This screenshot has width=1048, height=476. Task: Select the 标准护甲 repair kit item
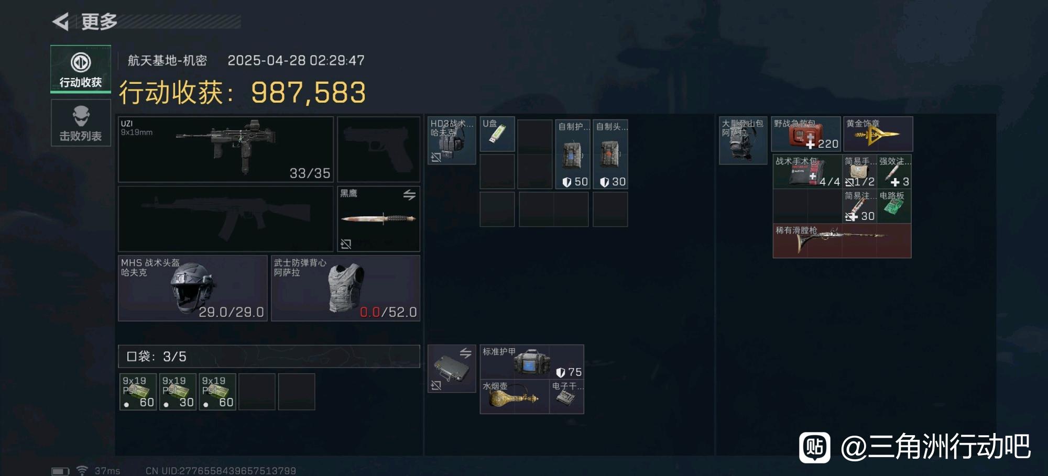click(x=532, y=362)
